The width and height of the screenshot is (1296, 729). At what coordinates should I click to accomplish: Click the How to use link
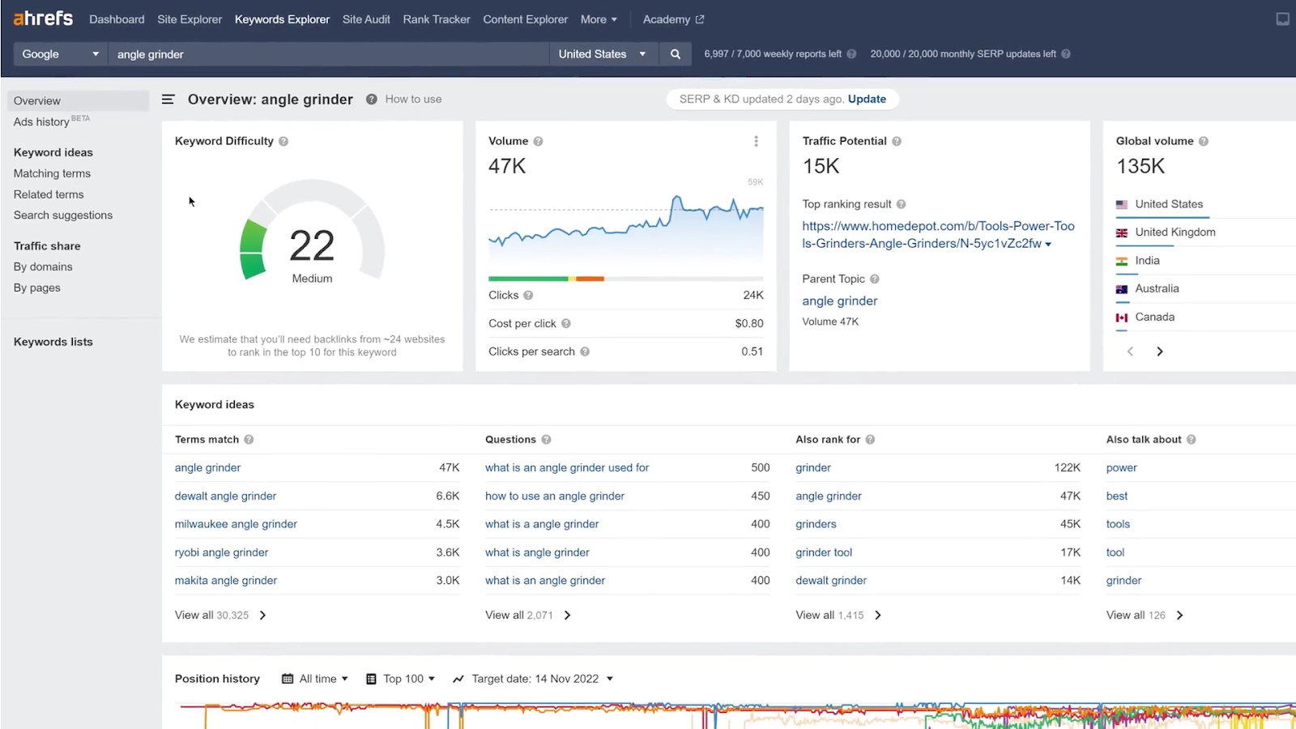coord(413,99)
